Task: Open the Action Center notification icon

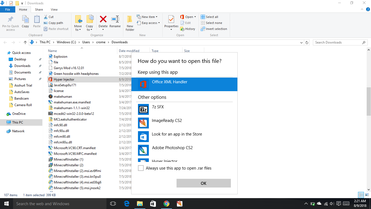Action: [339, 204]
